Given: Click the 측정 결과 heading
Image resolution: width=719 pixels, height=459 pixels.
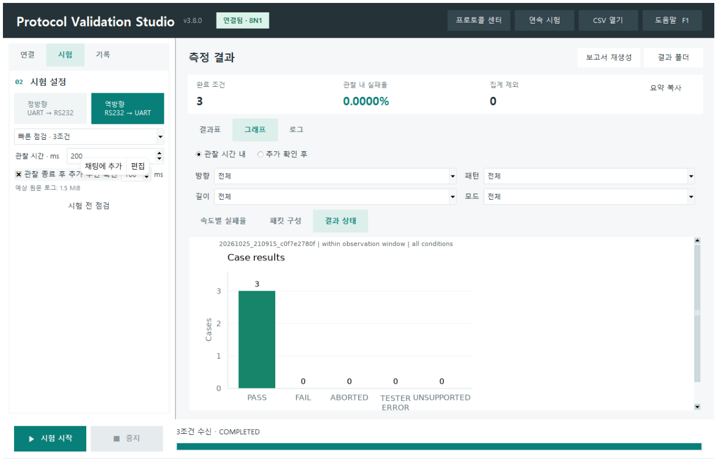Looking at the screenshot, I should tap(212, 58).
